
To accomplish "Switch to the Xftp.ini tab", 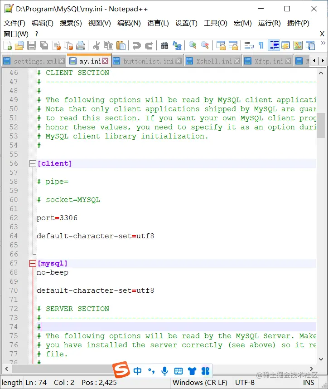I will pyautogui.click(x=269, y=61).
